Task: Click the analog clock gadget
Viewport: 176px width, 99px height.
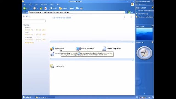Action: (144, 53)
